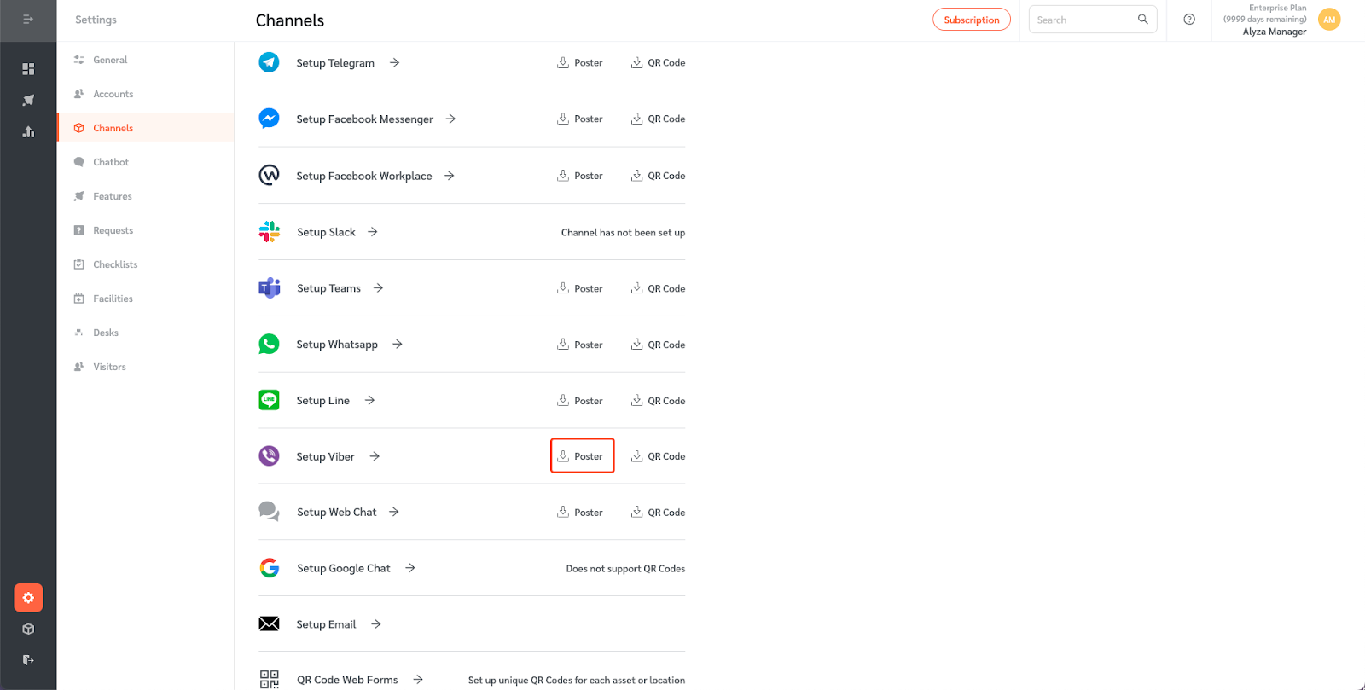Download the Teams Poster
The image size is (1365, 690).
click(x=581, y=287)
